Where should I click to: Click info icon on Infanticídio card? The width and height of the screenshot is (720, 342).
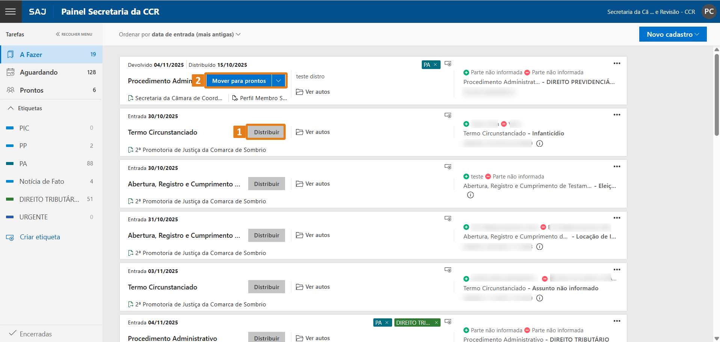pyautogui.click(x=540, y=144)
